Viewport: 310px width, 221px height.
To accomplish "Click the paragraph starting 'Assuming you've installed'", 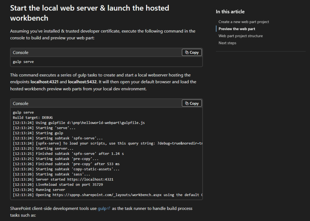I will coord(103,34).
